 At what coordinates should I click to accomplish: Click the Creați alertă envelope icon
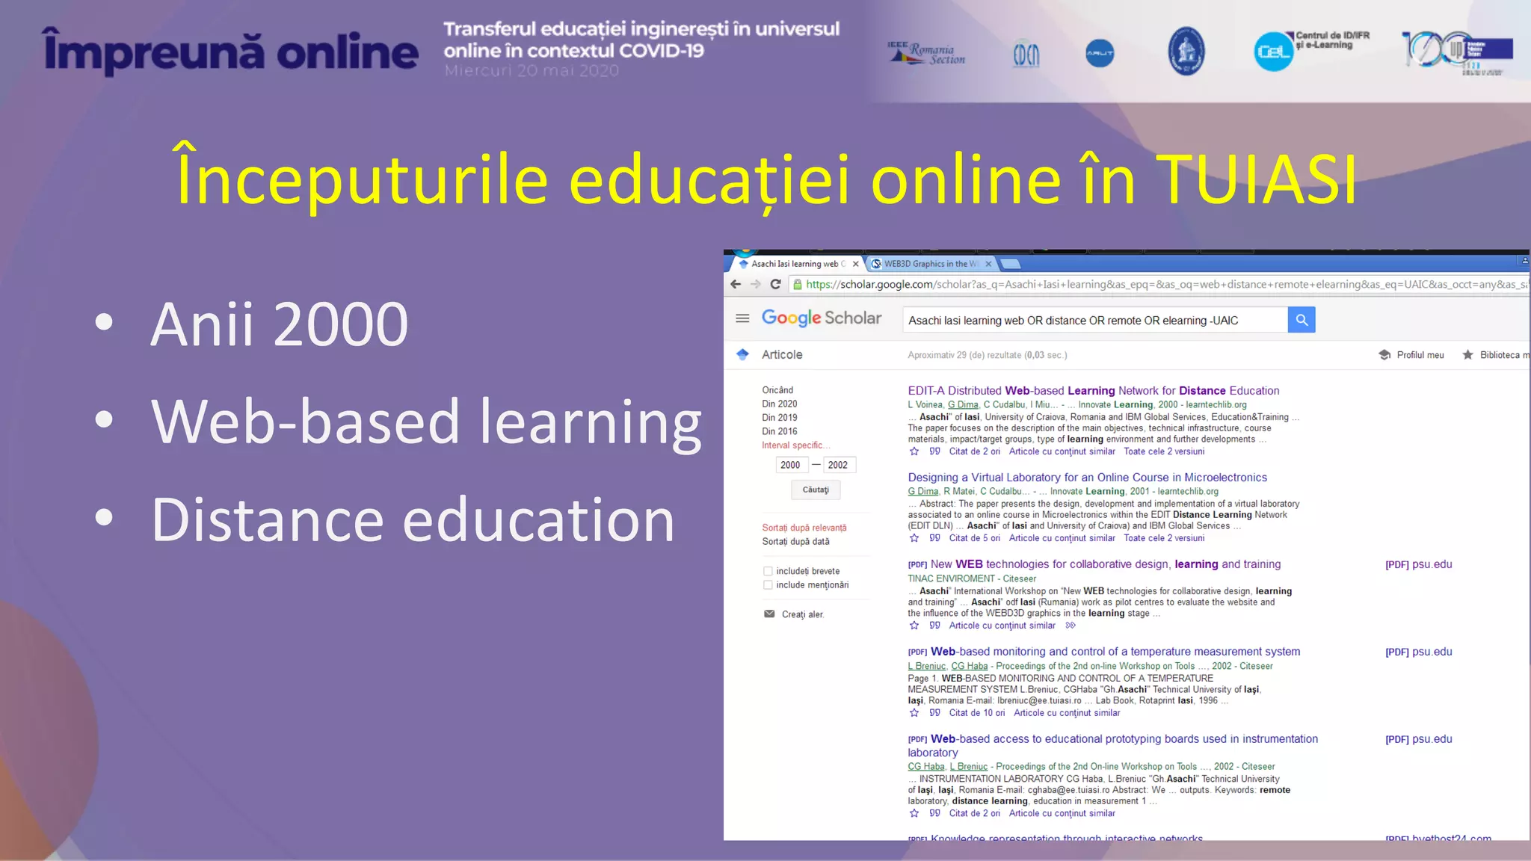tap(769, 614)
